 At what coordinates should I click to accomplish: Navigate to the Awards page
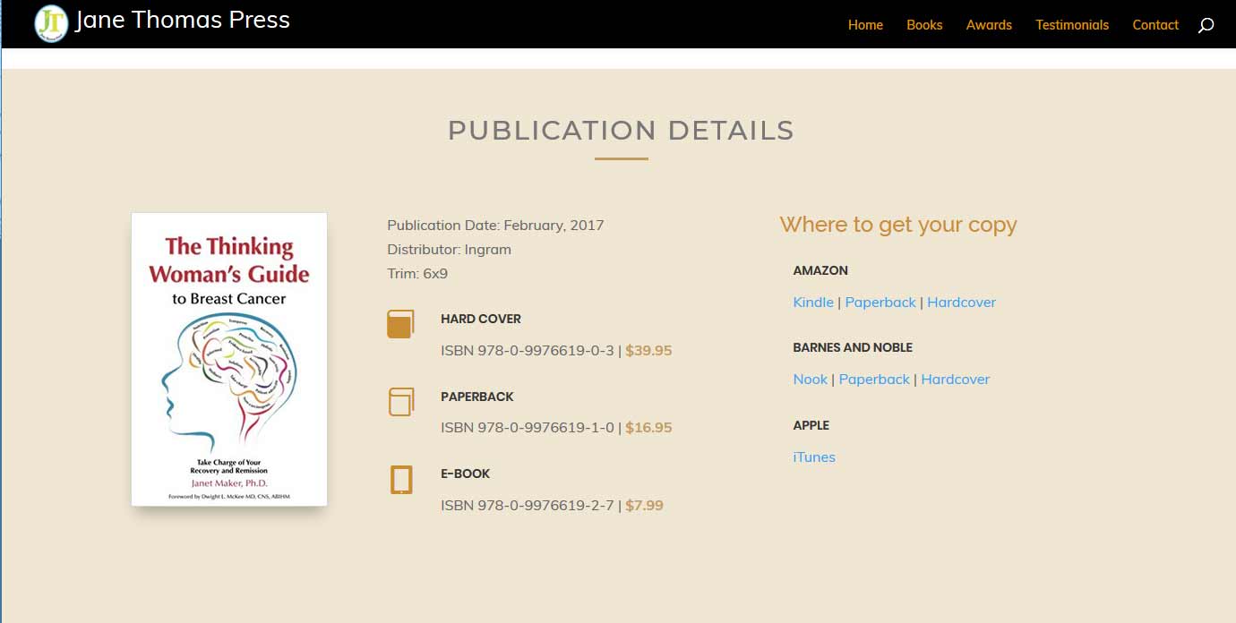(989, 25)
